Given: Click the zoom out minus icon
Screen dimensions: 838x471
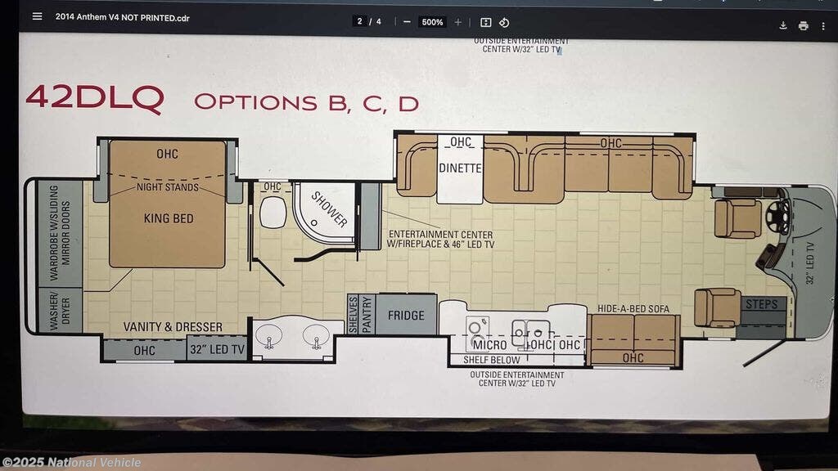Looking at the screenshot, I should click(407, 22).
